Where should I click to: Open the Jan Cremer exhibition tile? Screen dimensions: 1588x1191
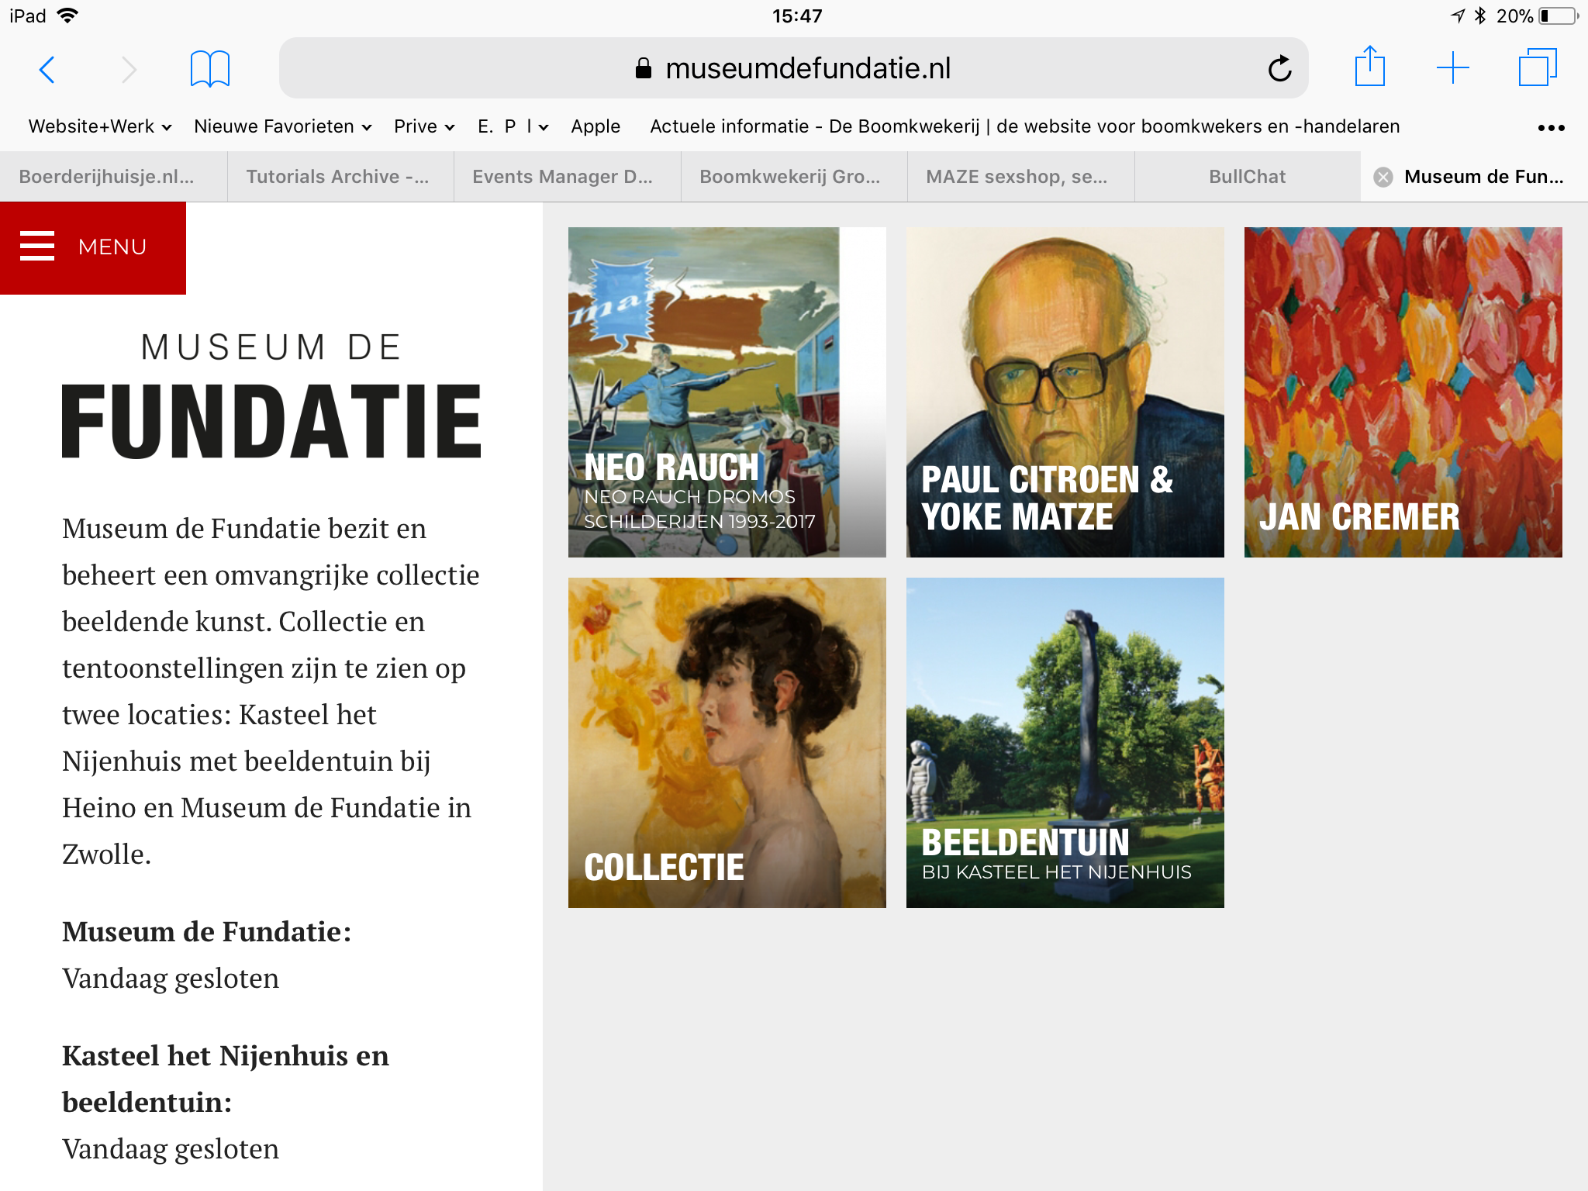(x=1403, y=392)
